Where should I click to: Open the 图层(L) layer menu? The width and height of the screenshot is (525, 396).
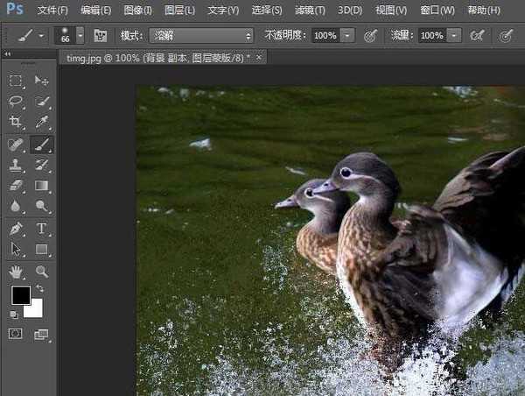(x=180, y=11)
